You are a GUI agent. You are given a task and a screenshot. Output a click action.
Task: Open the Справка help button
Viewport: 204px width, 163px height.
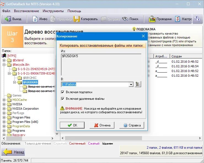click(132, 125)
